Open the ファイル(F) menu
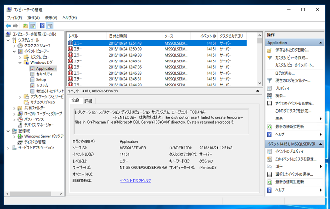 [x=15, y=18]
